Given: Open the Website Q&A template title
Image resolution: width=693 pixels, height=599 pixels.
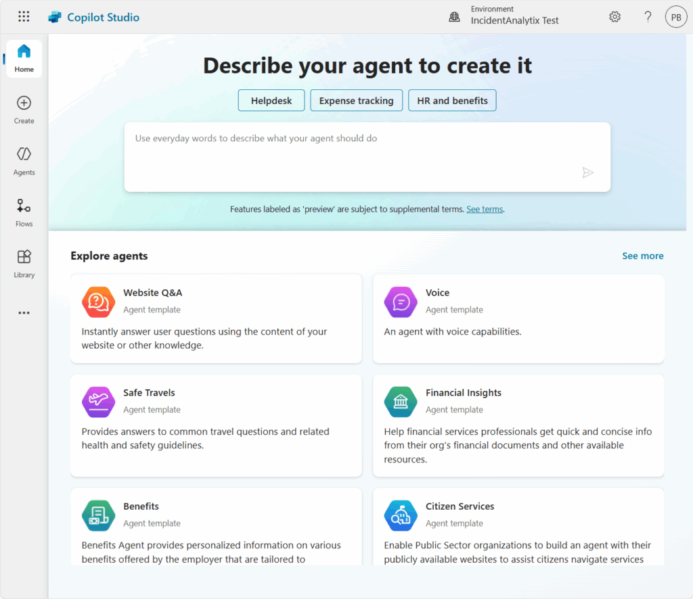Looking at the screenshot, I should click(x=152, y=293).
